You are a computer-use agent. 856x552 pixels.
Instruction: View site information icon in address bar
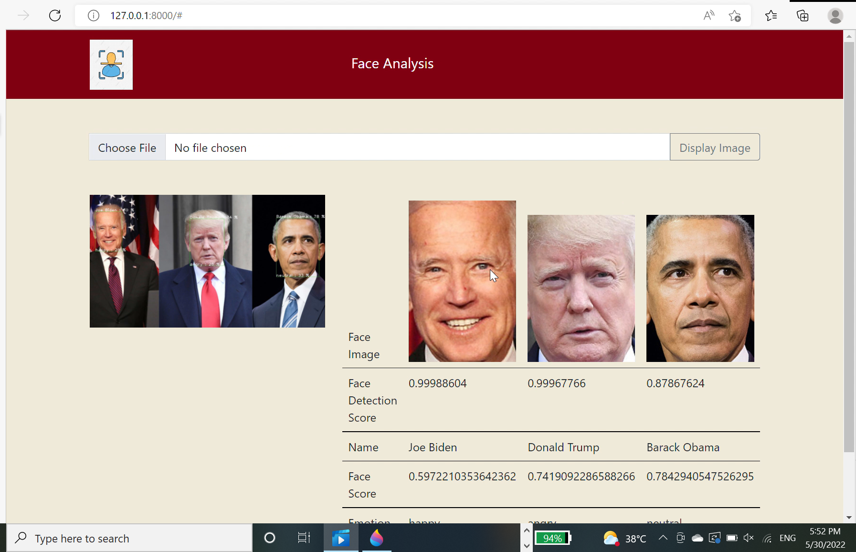pyautogui.click(x=93, y=15)
